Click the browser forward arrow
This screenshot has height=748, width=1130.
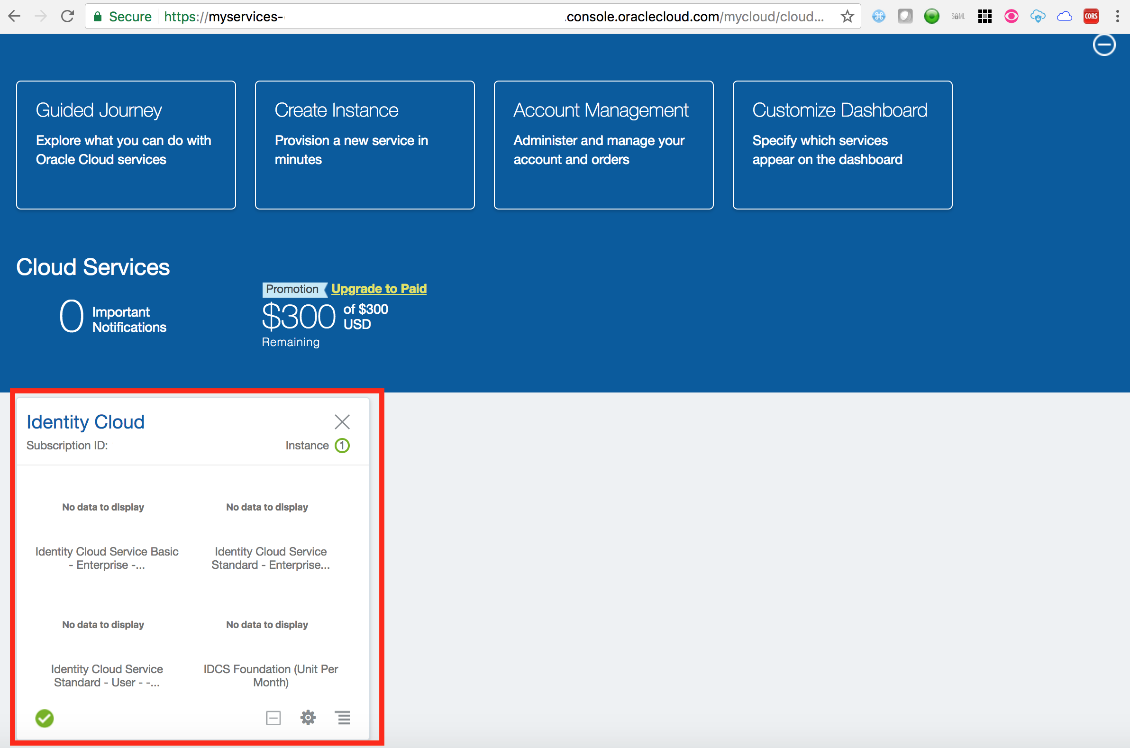tap(41, 17)
